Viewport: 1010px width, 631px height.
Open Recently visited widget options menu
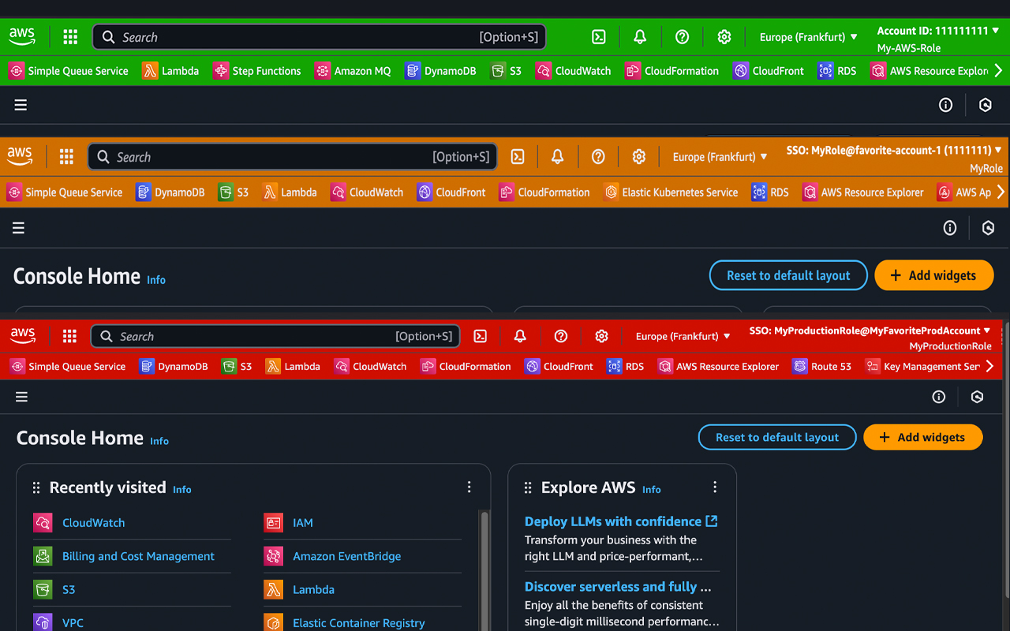point(469,487)
